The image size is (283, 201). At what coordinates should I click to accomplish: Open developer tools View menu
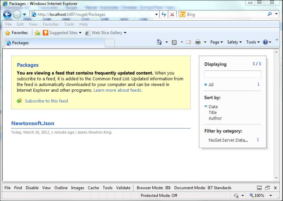pyautogui.click(x=46, y=188)
